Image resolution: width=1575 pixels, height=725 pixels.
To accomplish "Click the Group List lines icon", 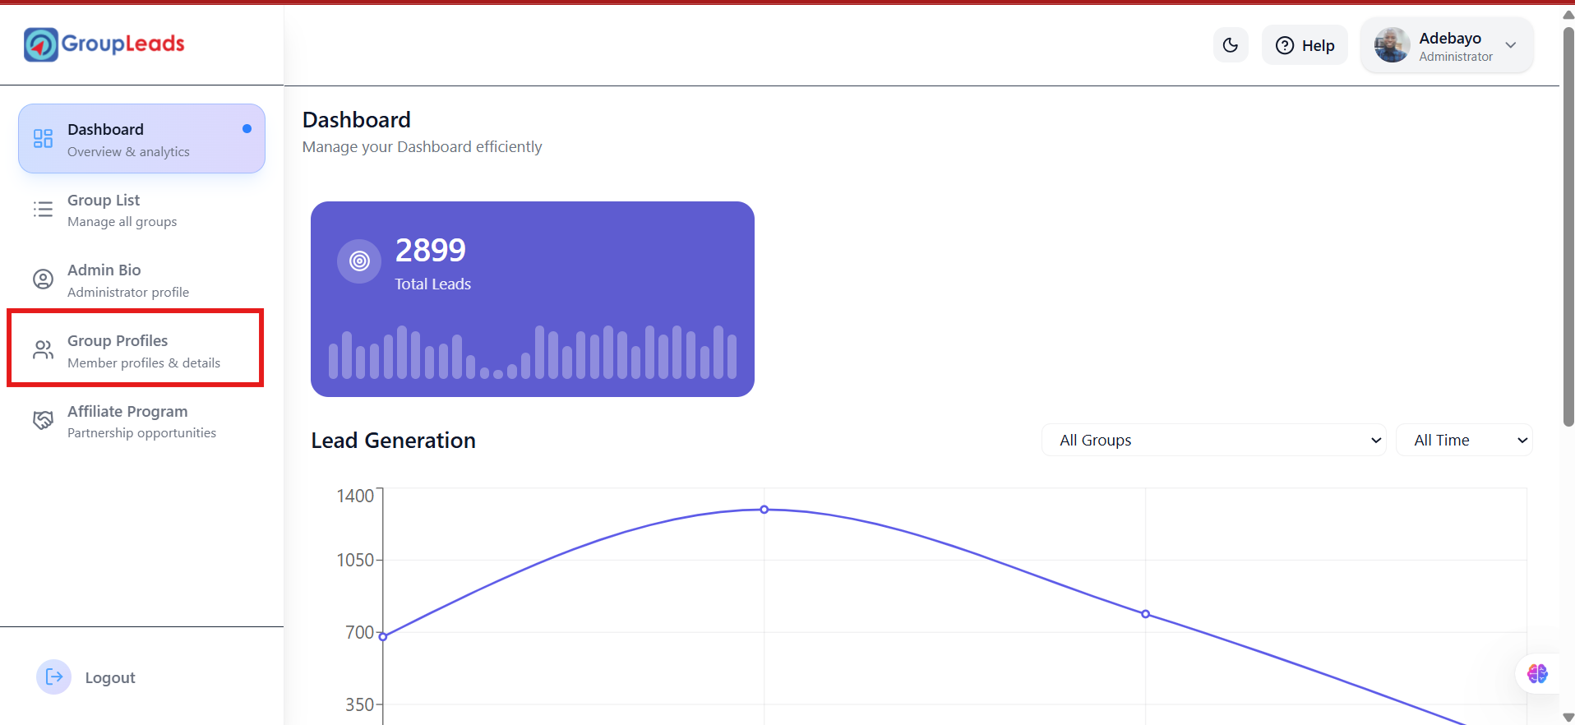I will pyautogui.click(x=43, y=210).
